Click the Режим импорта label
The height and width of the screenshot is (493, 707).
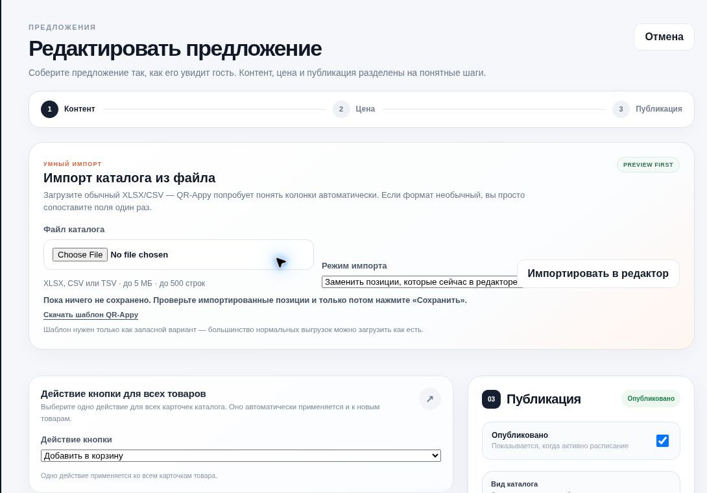click(x=354, y=266)
